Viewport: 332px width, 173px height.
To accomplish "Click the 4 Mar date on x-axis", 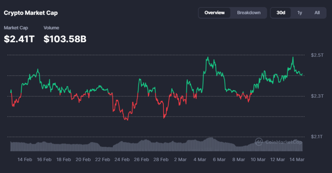I will click(x=200, y=159).
